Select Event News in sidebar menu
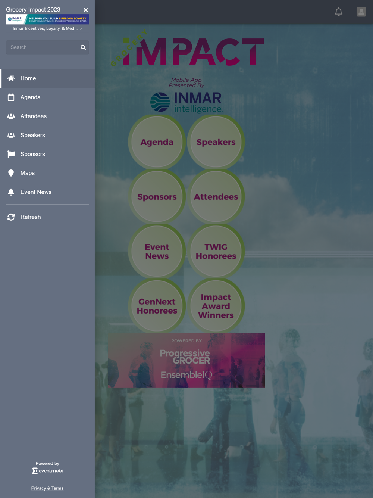373x498 pixels. tap(47, 192)
